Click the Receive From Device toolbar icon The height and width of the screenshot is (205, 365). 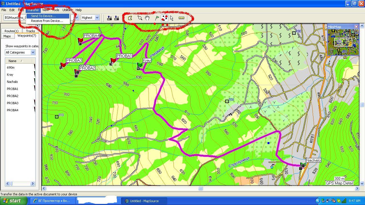(117, 18)
